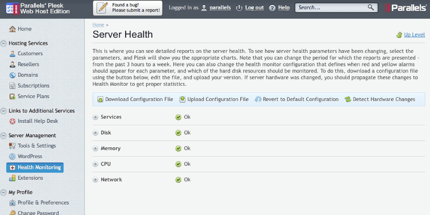
Task: Click the Up Level green arrow icon
Action: (x=399, y=35)
